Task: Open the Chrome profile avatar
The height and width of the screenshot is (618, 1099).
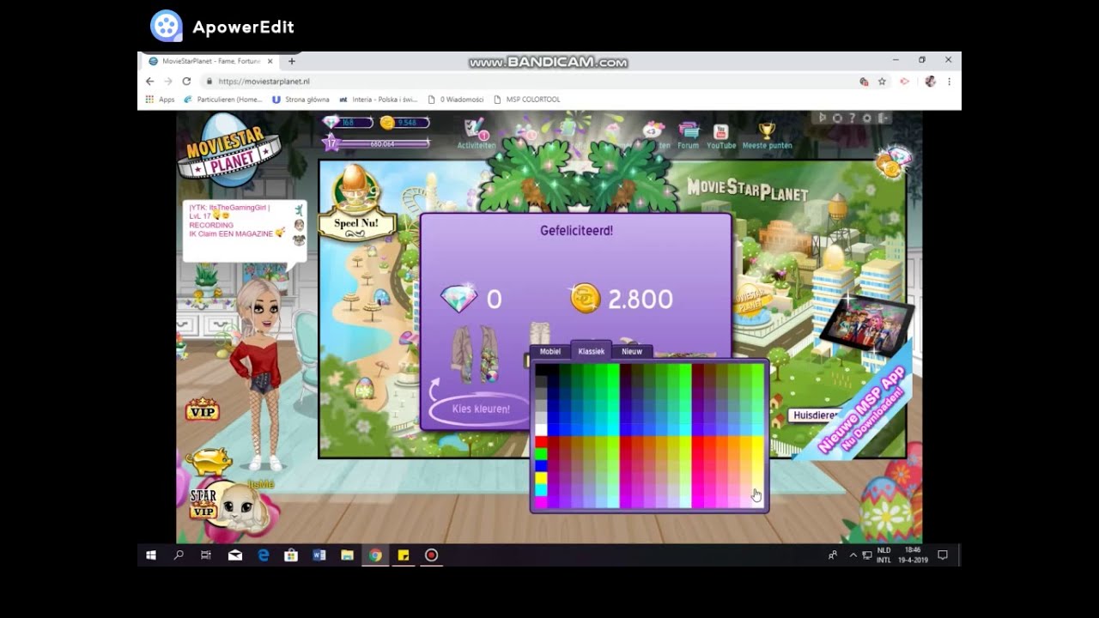Action: point(930,82)
